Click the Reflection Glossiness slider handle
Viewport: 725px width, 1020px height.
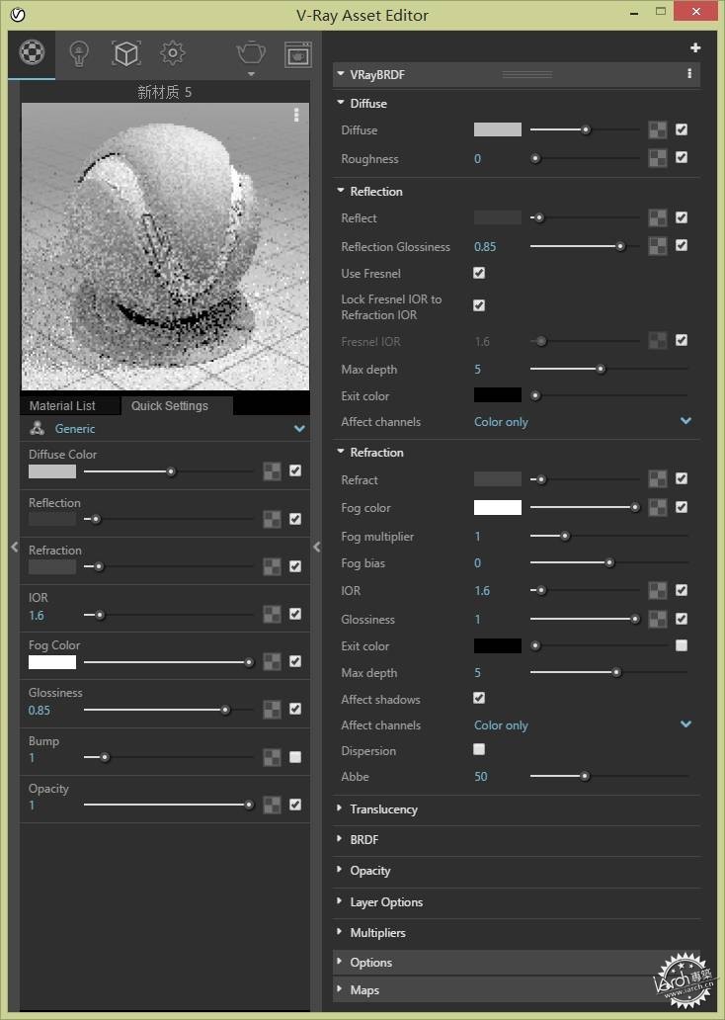(620, 246)
